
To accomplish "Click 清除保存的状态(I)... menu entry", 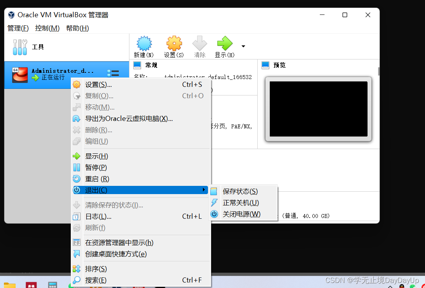I will tap(141, 205).
